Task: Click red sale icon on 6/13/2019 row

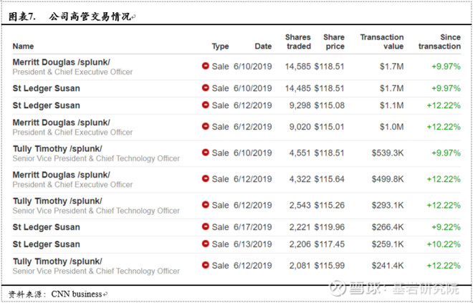Action: point(206,244)
